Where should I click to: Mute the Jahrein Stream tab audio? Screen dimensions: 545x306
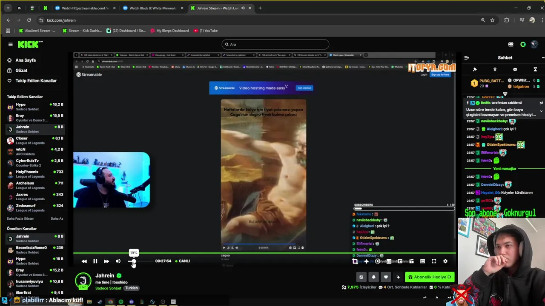coord(243,8)
